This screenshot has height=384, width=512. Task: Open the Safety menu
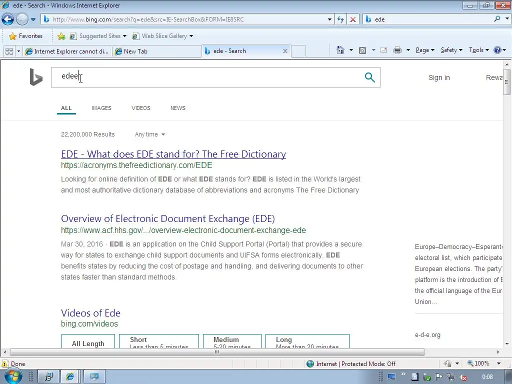[x=451, y=50]
